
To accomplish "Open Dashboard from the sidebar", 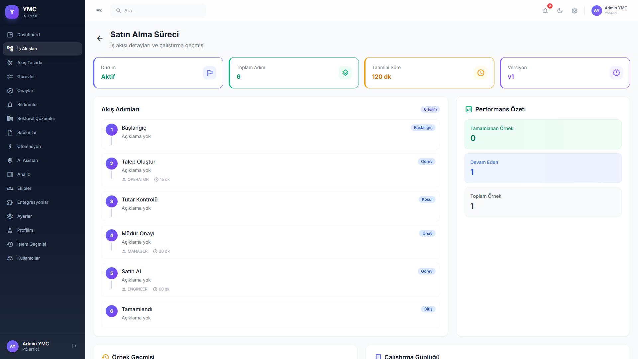I will (43, 35).
